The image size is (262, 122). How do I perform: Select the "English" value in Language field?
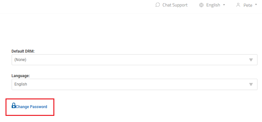coord(21,84)
